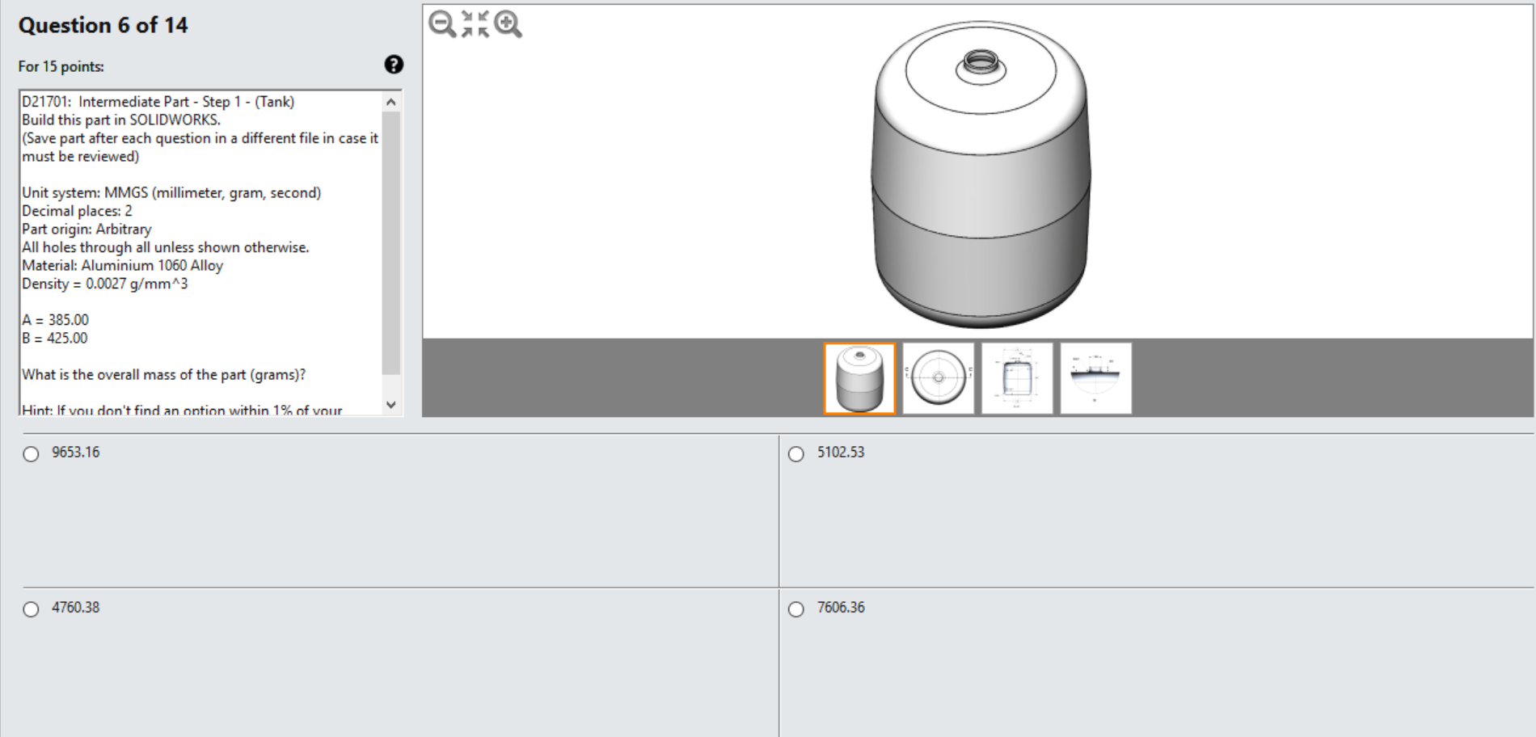
Task: Select the 5102.53 answer option
Action: point(795,454)
